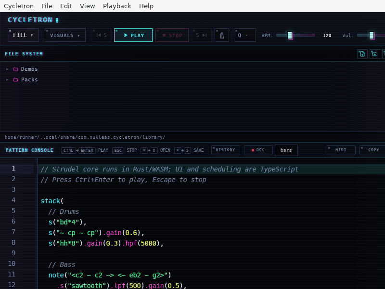Viewport: 385px width, 289px height.
Task: Open the Cycletron menu
Action: point(19,6)
